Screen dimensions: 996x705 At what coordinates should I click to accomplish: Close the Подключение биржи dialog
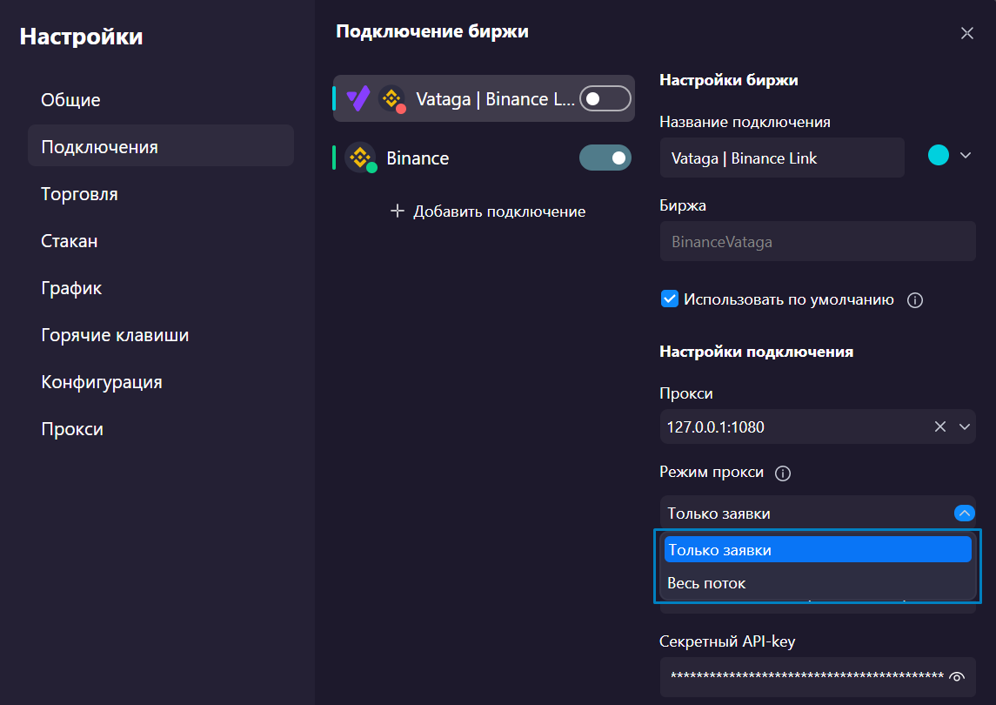click(x=966, y=33)
